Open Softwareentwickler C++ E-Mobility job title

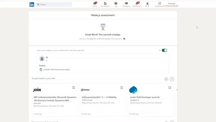click(x=99, y=97)
